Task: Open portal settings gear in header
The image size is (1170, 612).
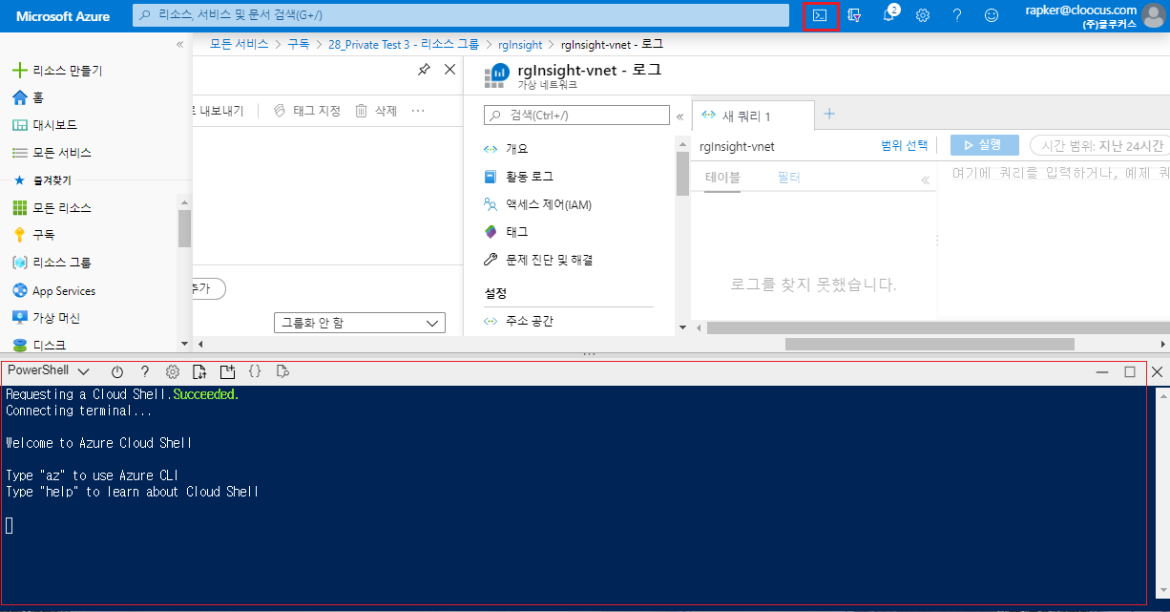Action: 923,15
